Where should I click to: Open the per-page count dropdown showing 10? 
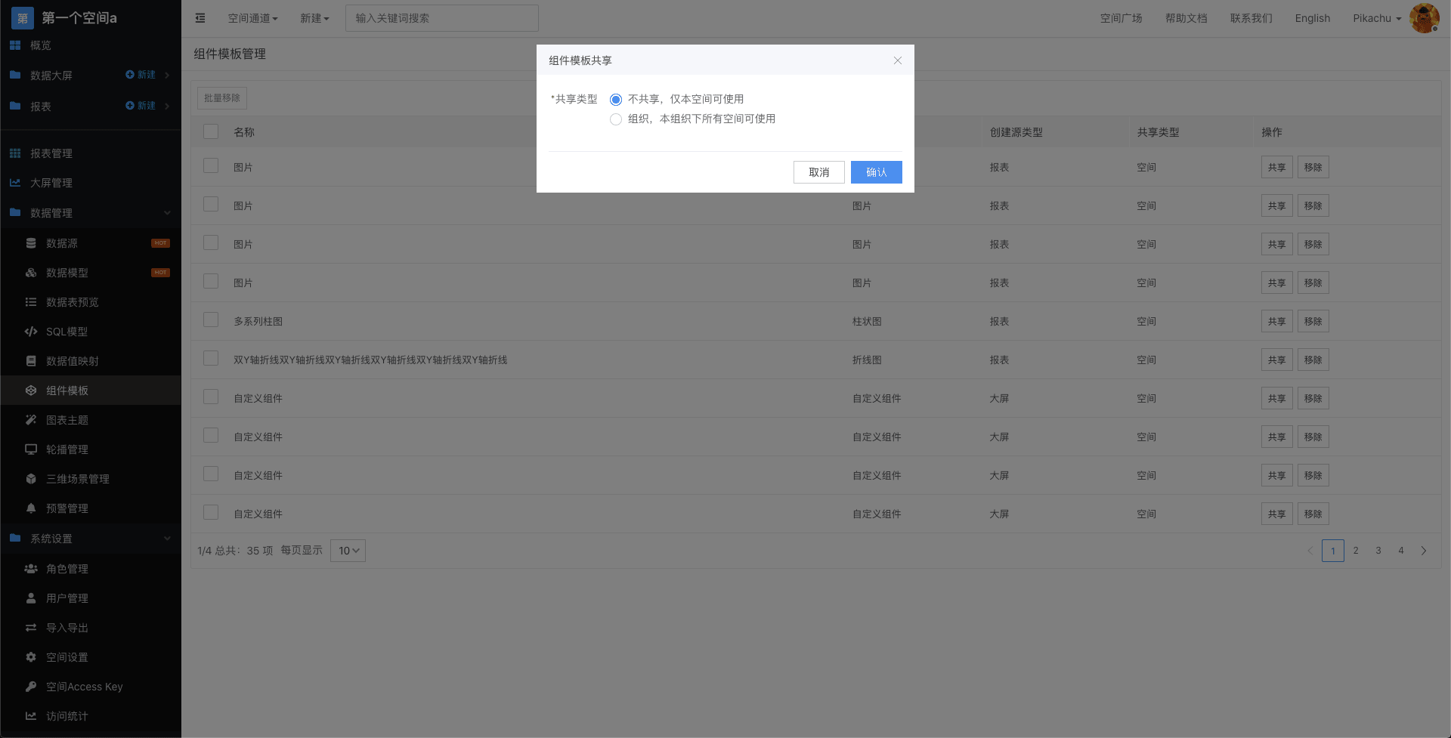(348, 551)
